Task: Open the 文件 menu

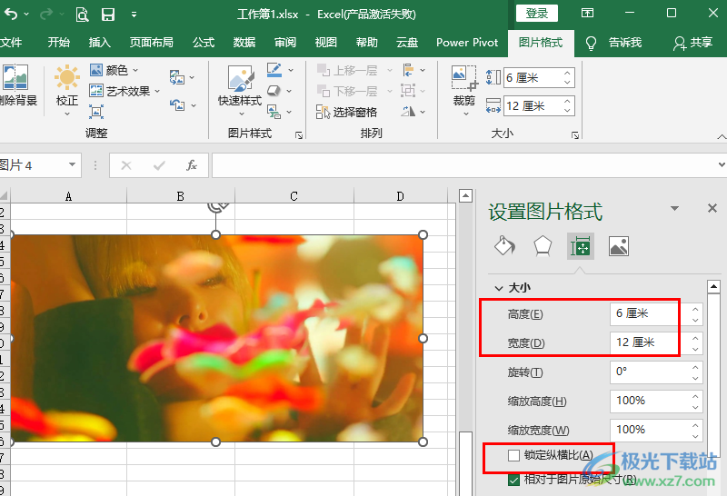Action: coord(11,42)
